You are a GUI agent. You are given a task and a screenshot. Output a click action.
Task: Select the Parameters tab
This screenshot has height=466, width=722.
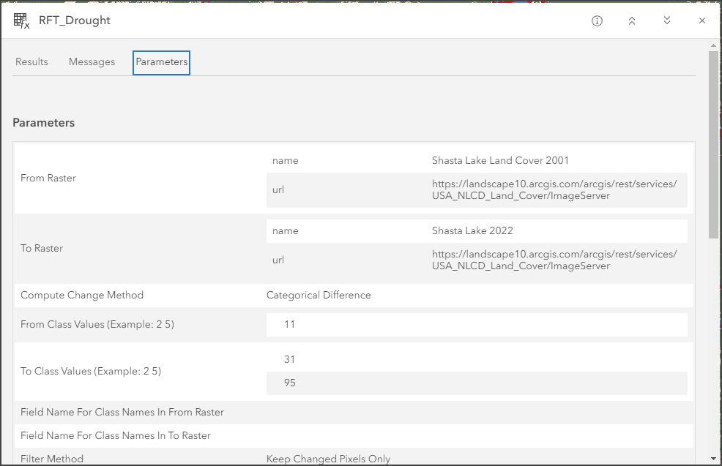161,62
